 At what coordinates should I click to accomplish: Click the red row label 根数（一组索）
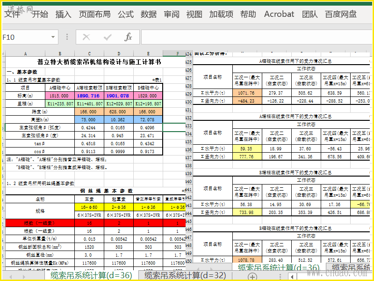pyautogui.click(x=40, y=223)
